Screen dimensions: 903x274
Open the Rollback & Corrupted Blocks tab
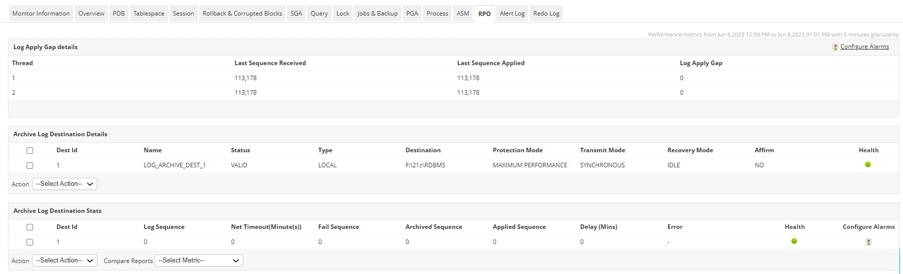(x=242, y=14)
